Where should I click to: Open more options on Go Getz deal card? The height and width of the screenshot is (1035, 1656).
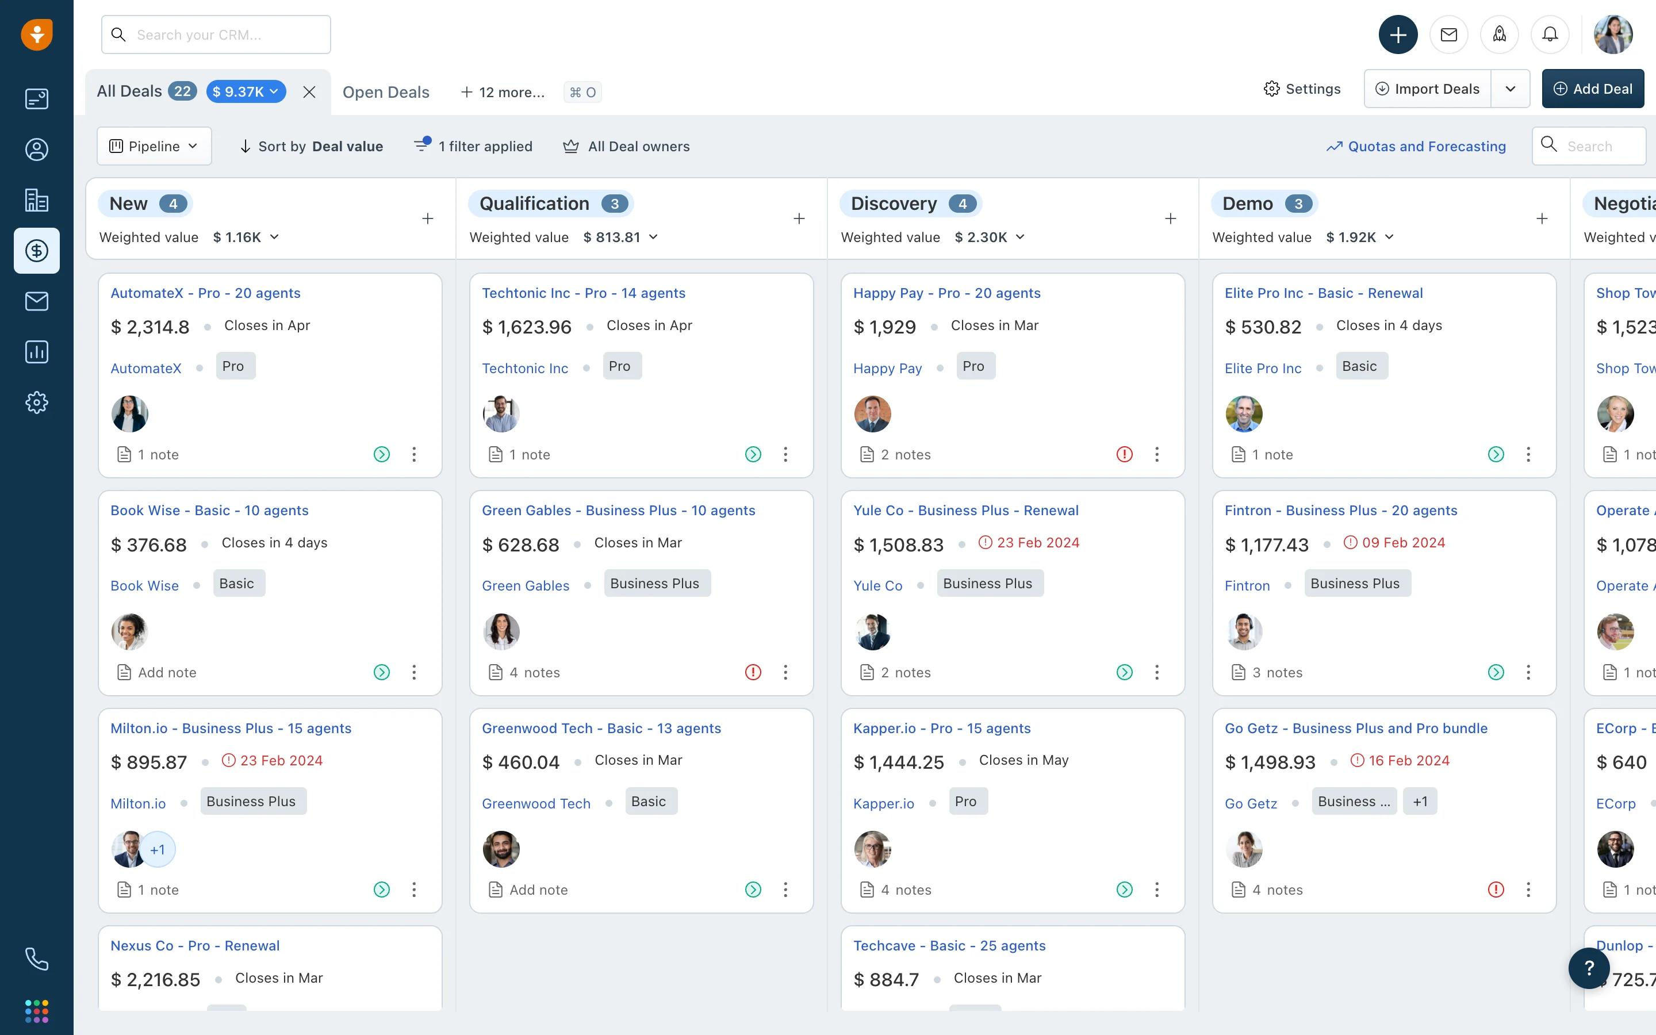(x=1528, y=890)
